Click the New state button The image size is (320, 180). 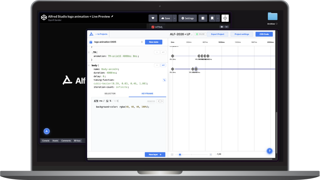coord(154,42)
